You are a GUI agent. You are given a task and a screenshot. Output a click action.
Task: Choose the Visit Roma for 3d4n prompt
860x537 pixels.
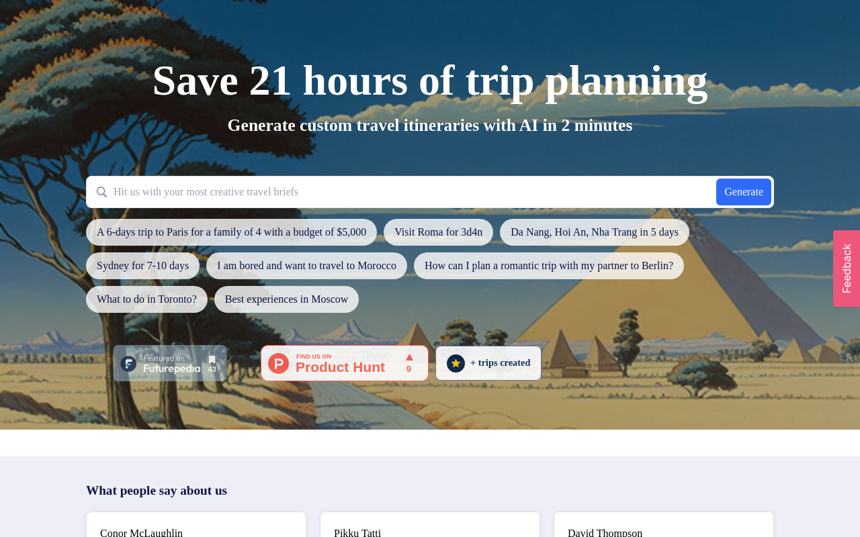438,232
